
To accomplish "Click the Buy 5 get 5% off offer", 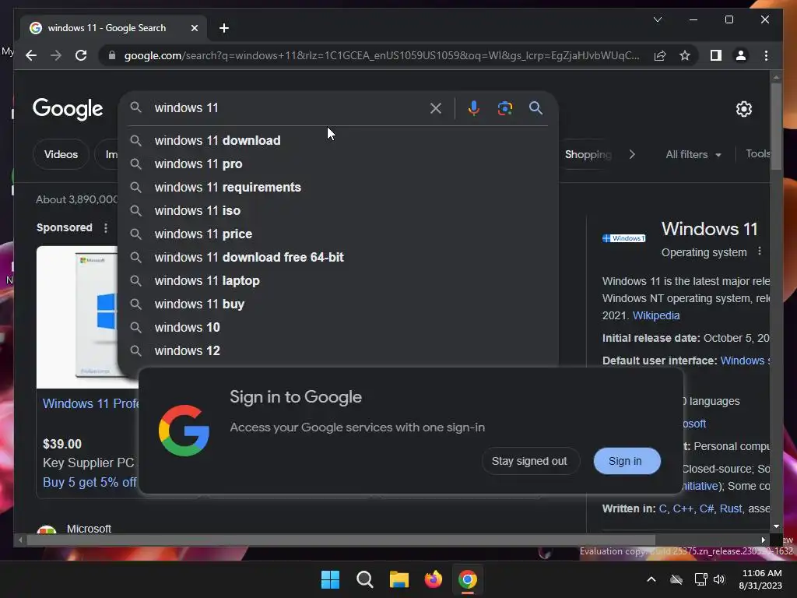I will point(90,482).
